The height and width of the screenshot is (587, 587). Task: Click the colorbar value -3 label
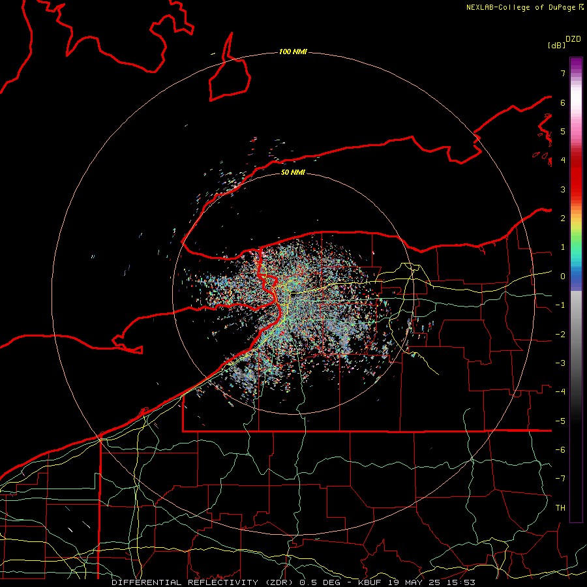tap(560, 363)
